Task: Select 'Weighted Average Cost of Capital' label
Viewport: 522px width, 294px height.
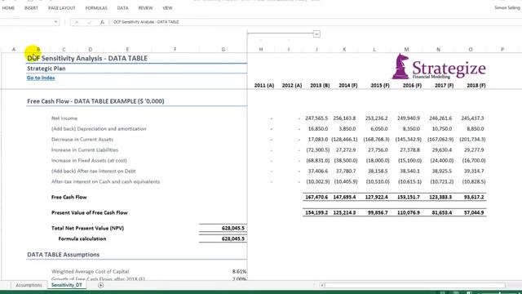Action: (x=90, y=272)
